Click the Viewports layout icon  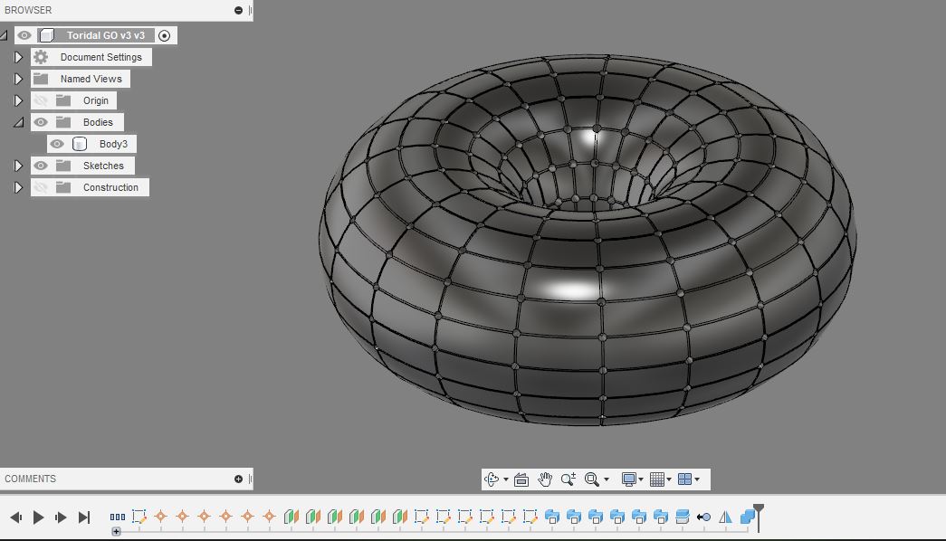point(684,479)
